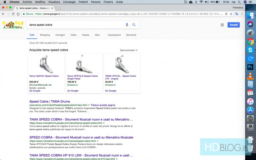Open the Impostazioni dropdown

click(x=114, y=35)
